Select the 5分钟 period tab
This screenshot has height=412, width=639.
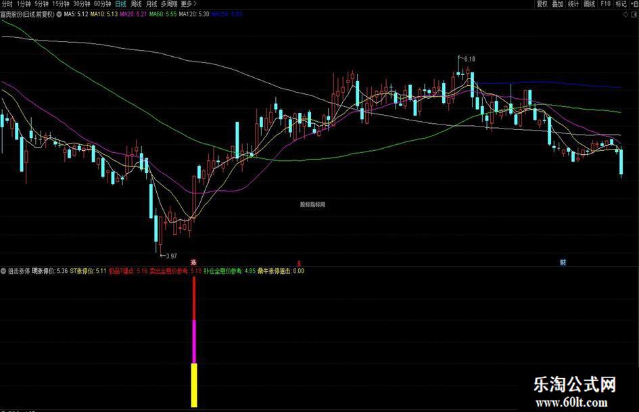pyautogui.click(x=41, y=3)
